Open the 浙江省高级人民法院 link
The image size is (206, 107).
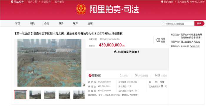coord(190,42)
